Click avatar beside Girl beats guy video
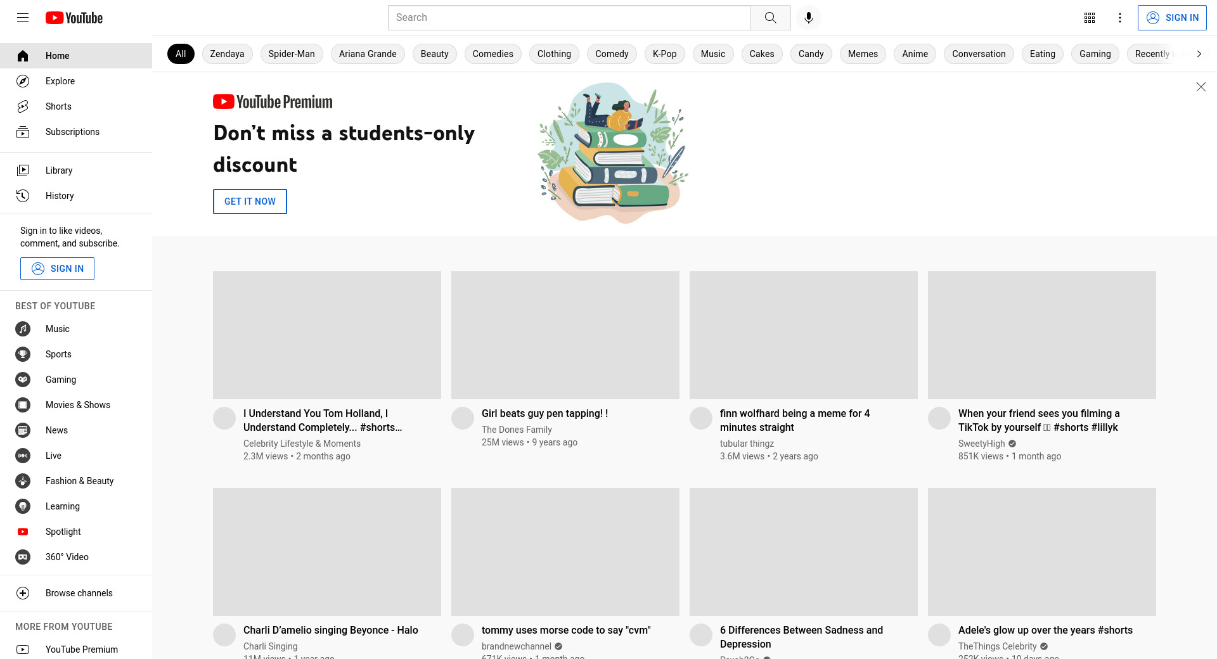 coord(463,418)
